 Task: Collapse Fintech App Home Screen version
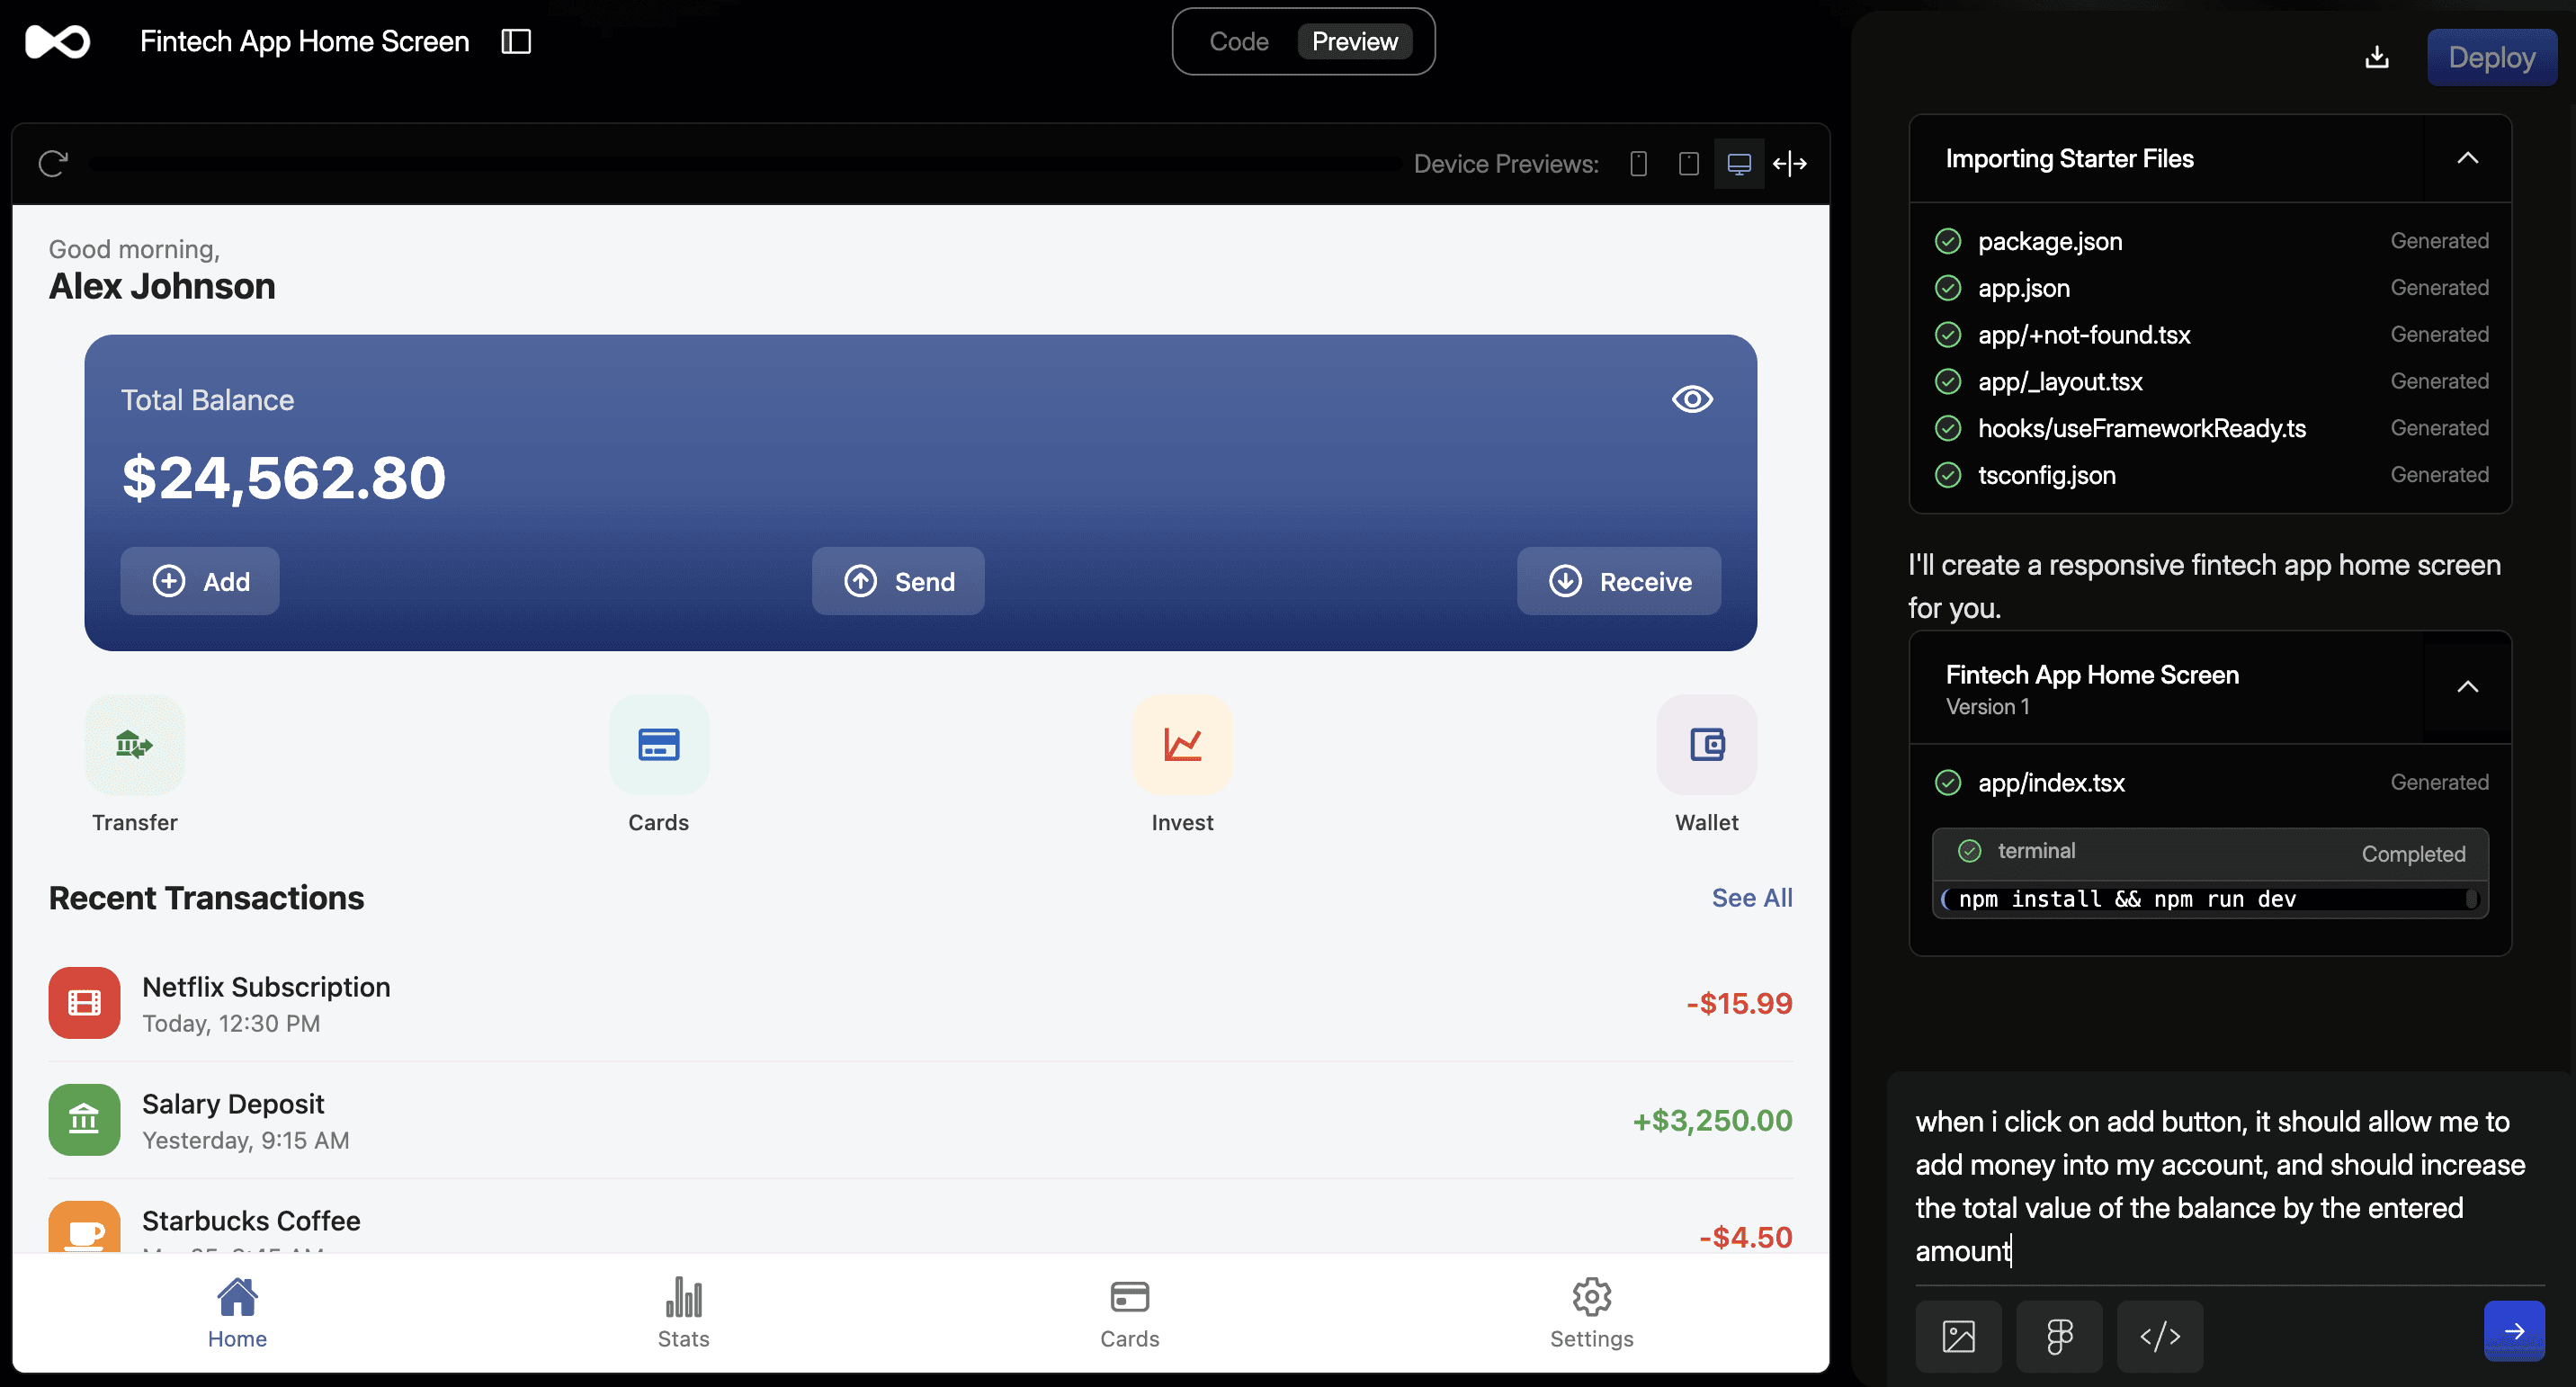click(x=2467, y=687)
